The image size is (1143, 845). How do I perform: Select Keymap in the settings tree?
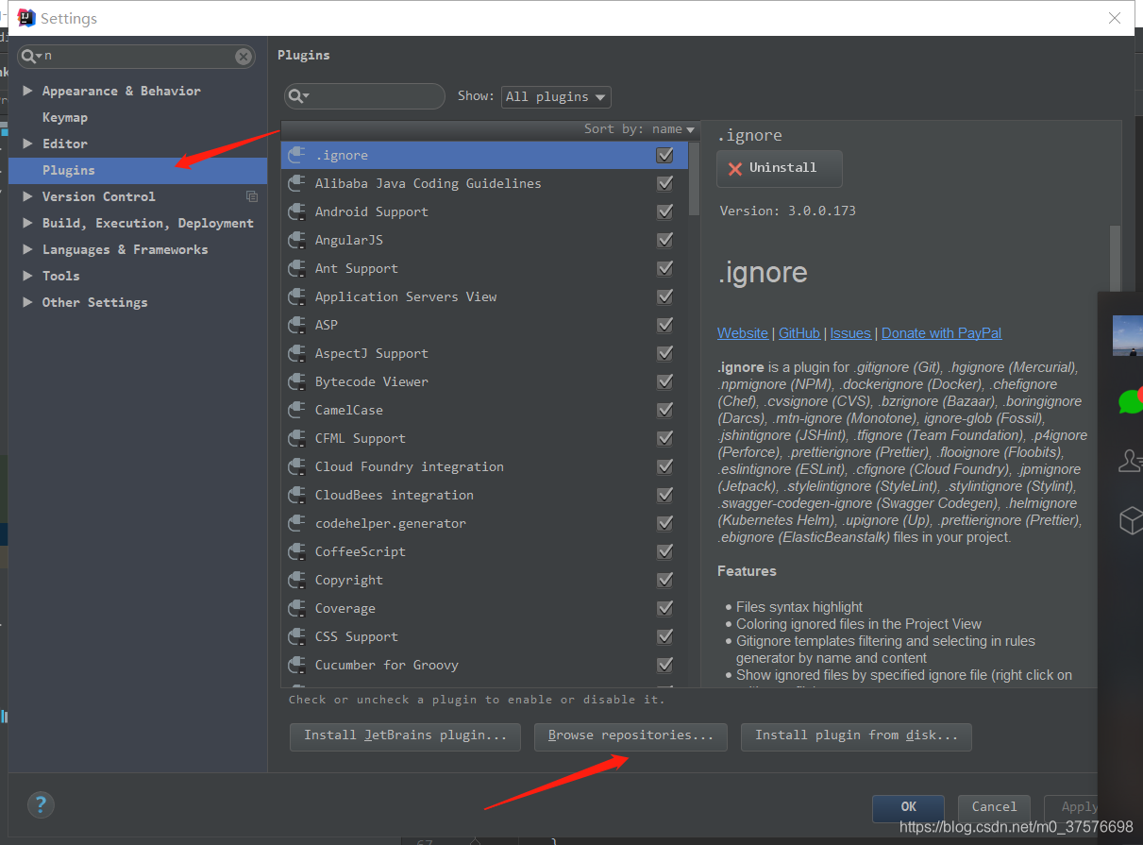[65, 117]
